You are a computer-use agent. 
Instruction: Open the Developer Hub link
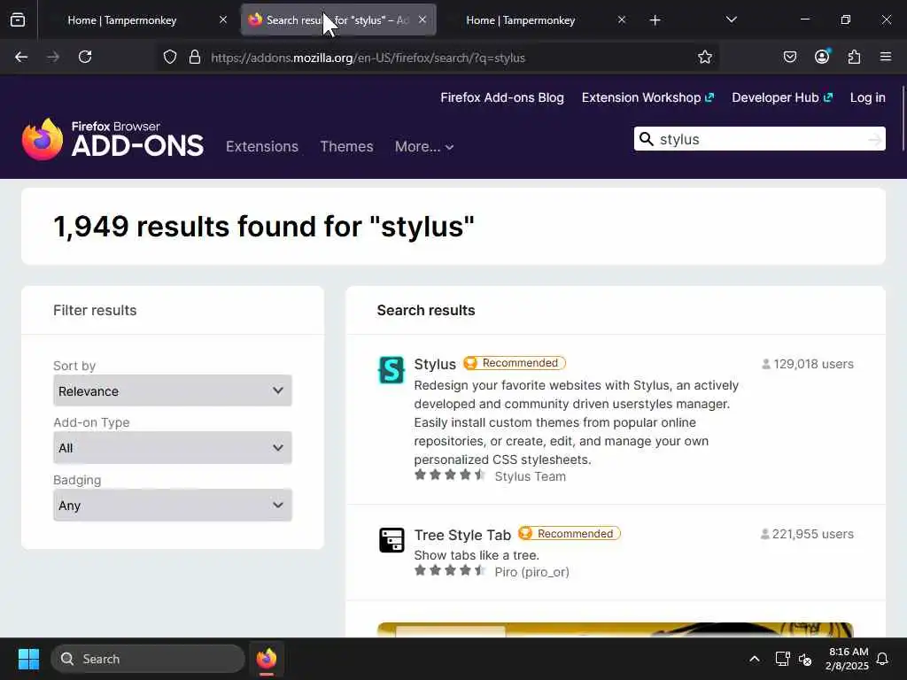pyautogui.click(x=782, y=97)
